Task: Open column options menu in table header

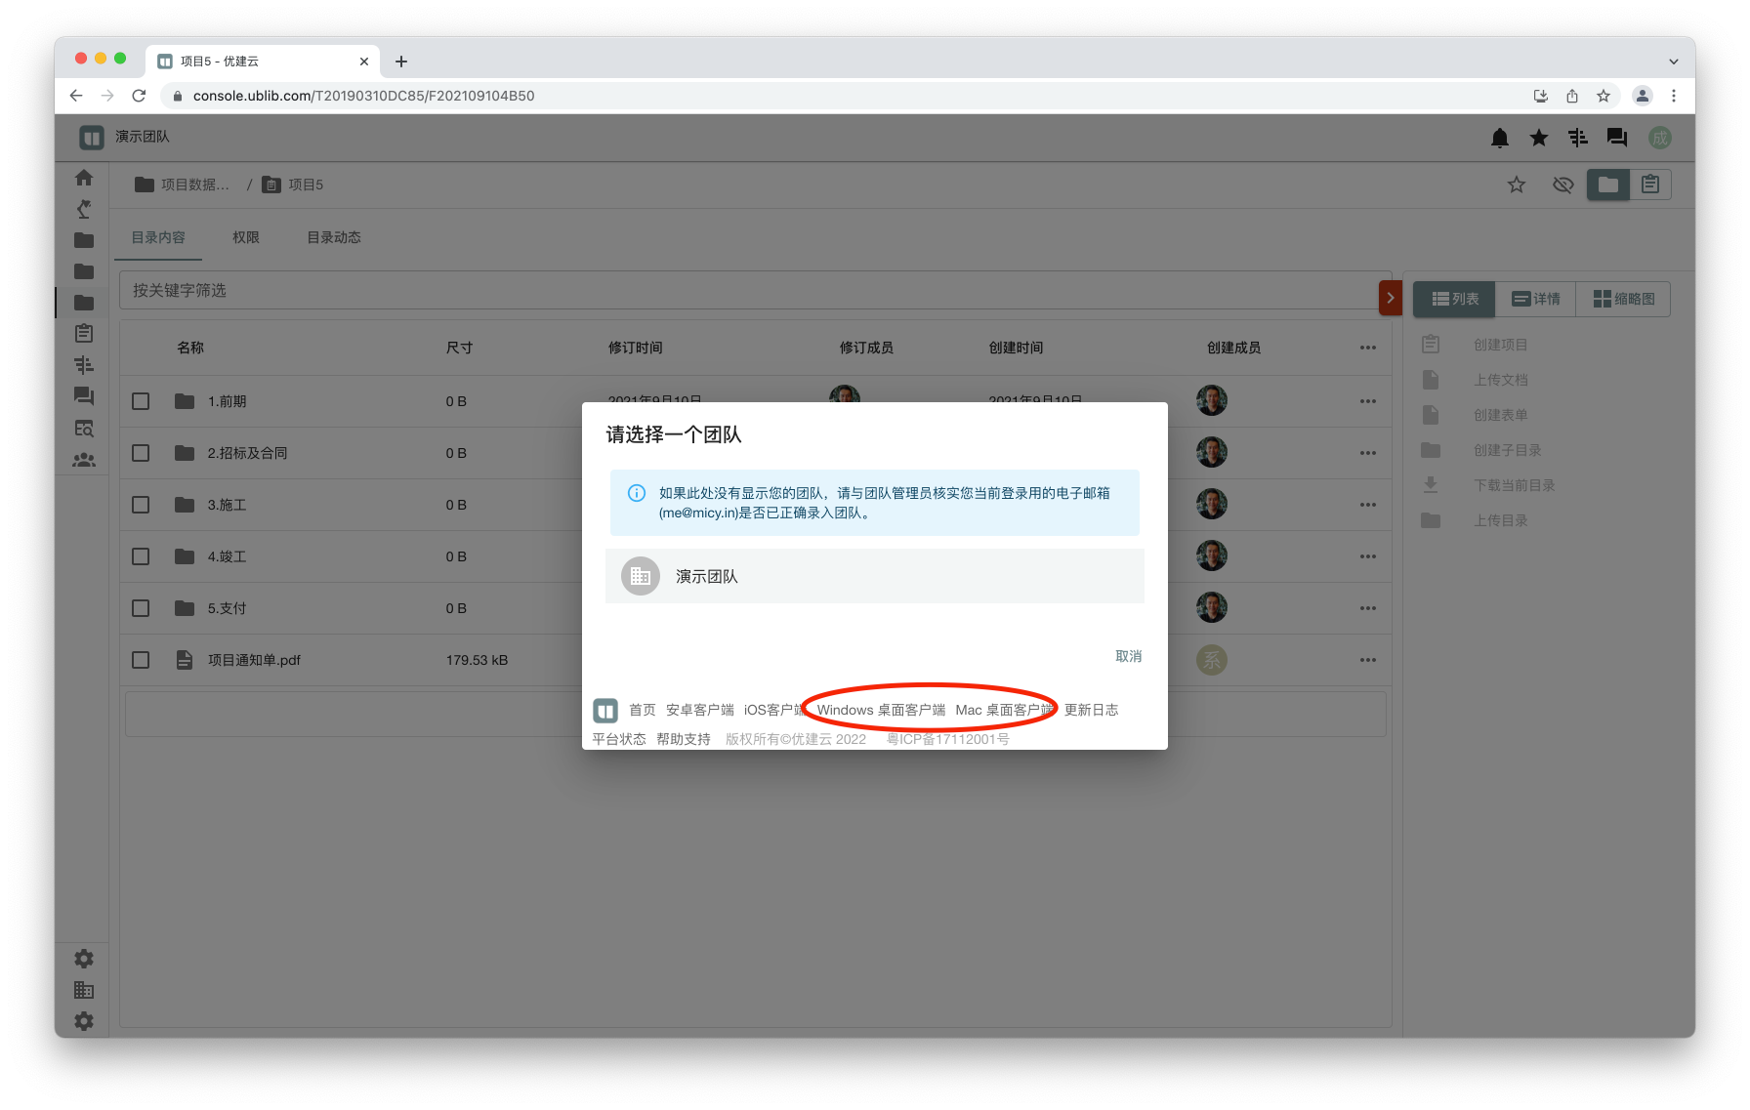Action: (x=1367, y=348)
